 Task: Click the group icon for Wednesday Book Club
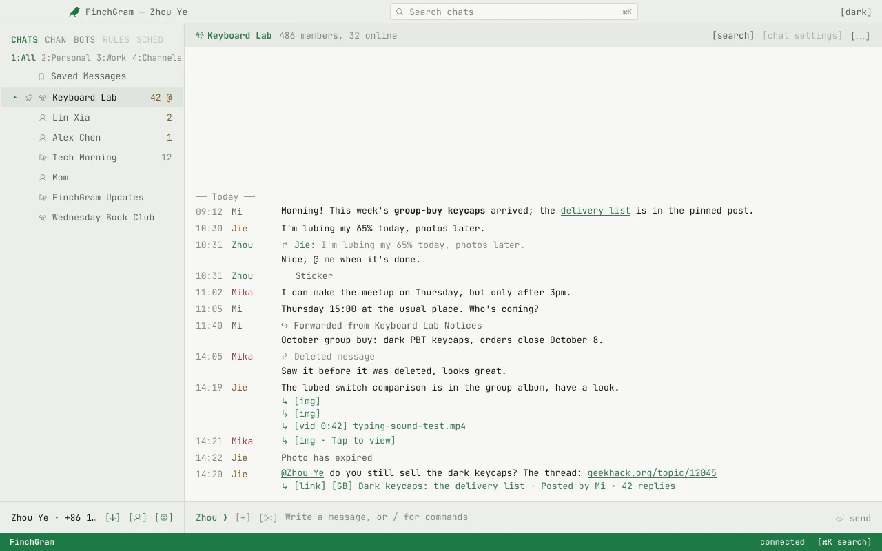tap(43, 218)
